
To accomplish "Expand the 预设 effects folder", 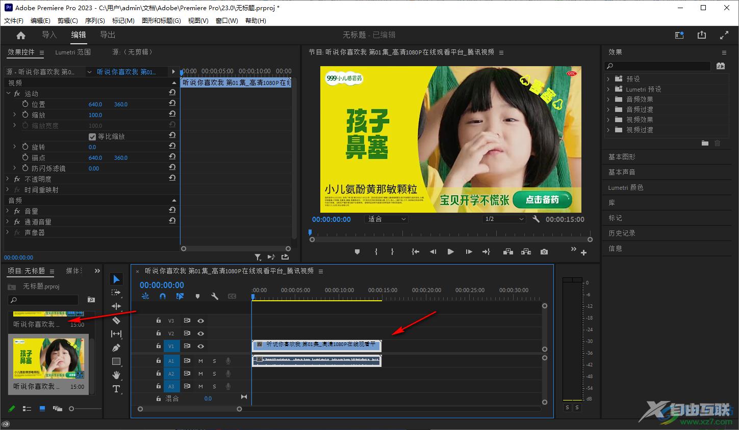I will 608,79.
